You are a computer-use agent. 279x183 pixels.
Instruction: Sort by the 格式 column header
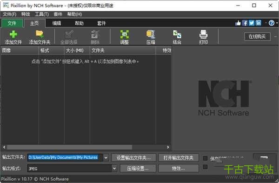coord(51,50)
